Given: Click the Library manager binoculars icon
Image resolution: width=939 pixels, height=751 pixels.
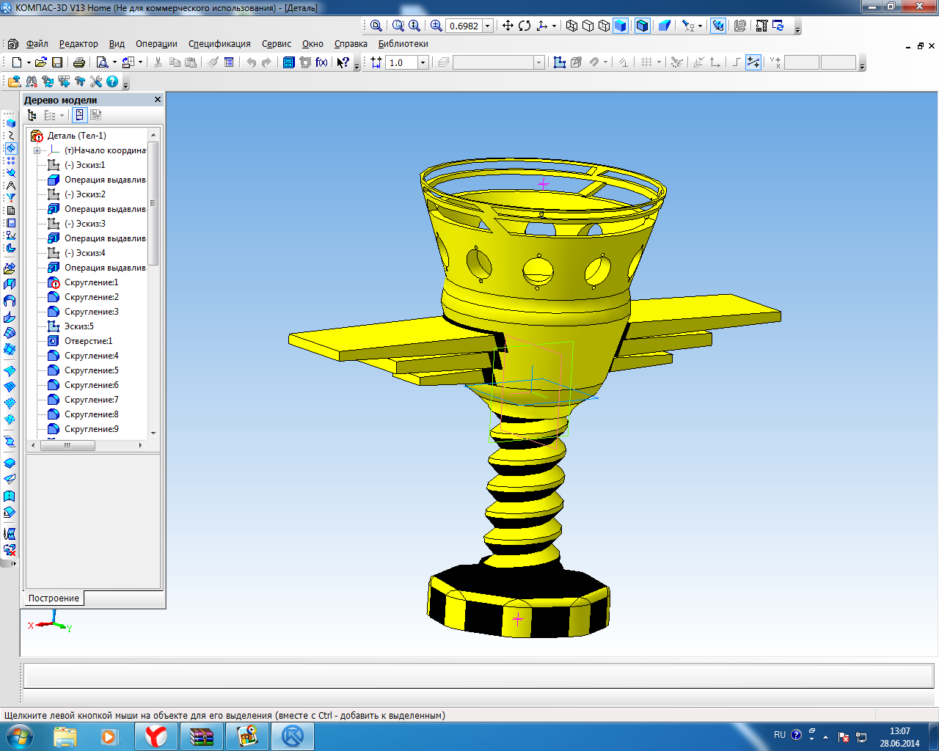Looking at the screenshot, I should tap(32, 81).
